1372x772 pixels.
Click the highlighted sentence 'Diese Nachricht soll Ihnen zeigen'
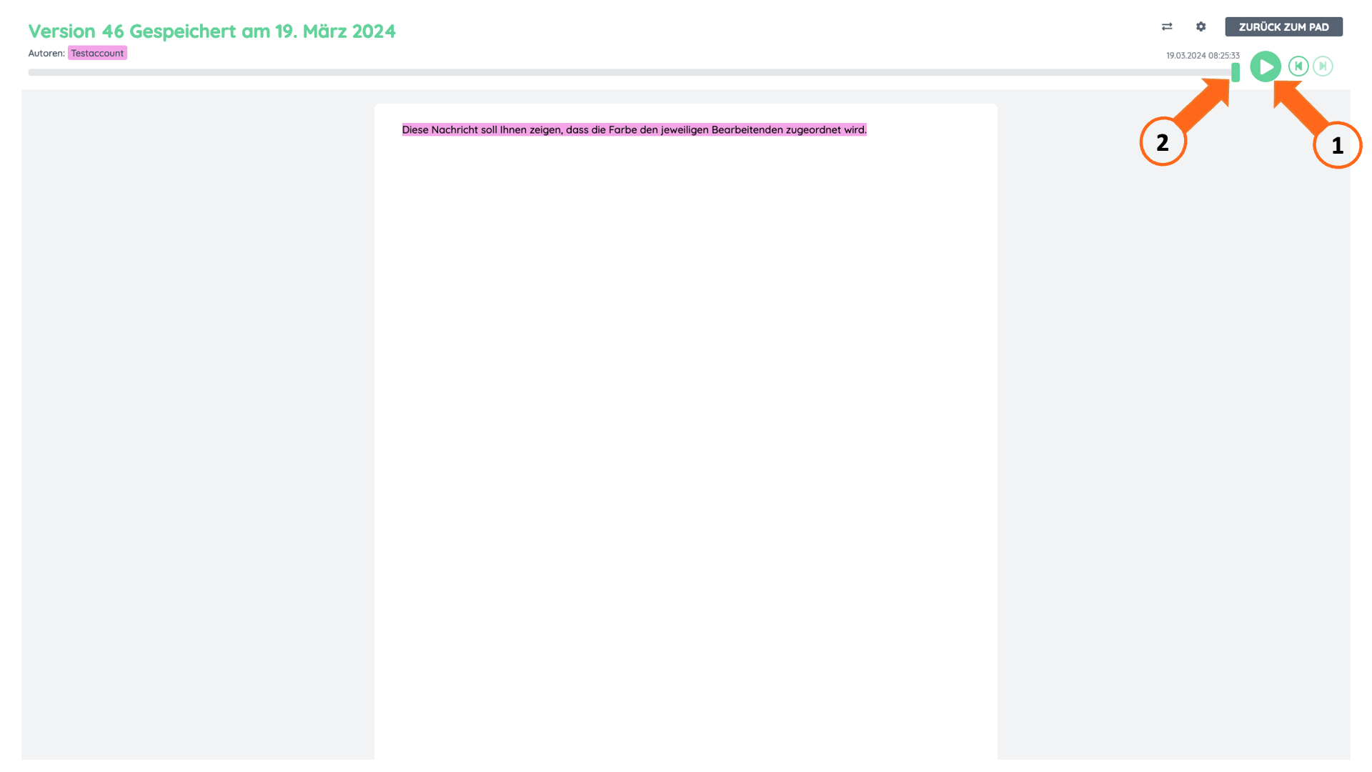coord(634,129)
